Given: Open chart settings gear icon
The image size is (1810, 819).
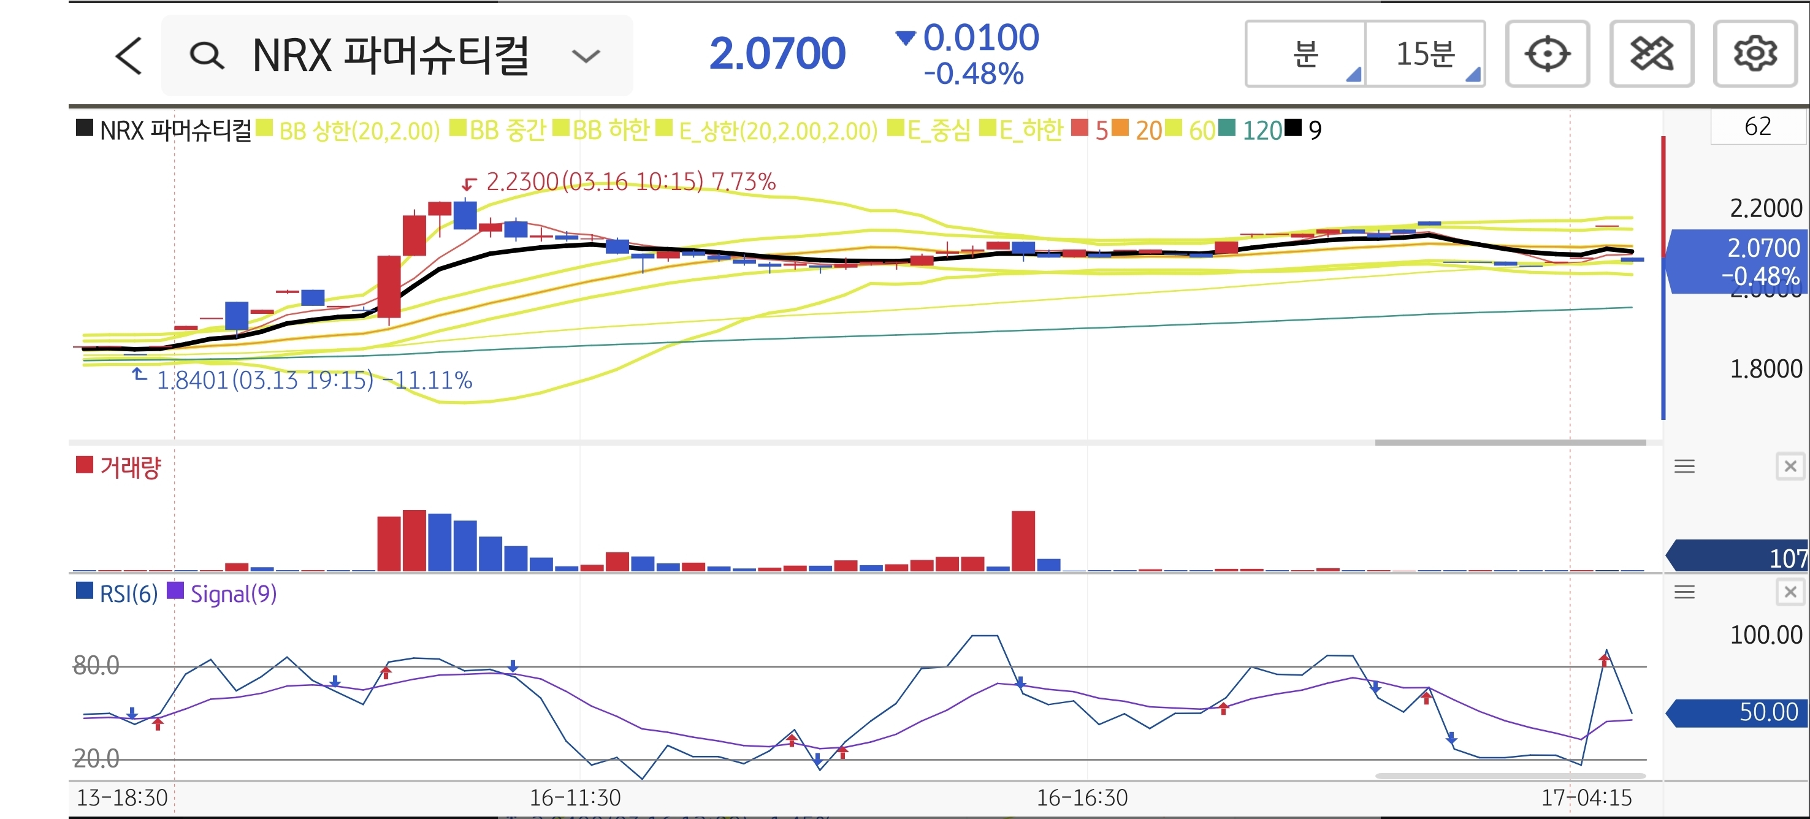Looking at the screenshot, I should coord(1754,54).
